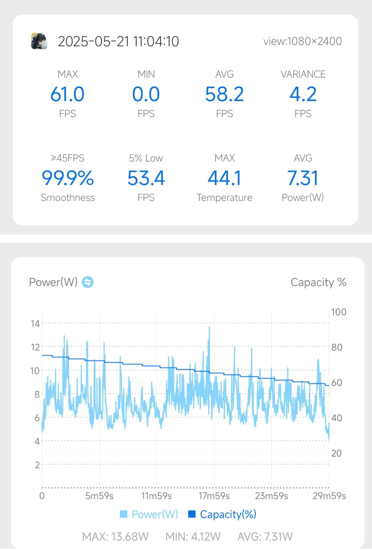This screenshot has height=551, width=372.
Task: Click the highest power spike near 17m59s
Action: [x=209, y=328]
